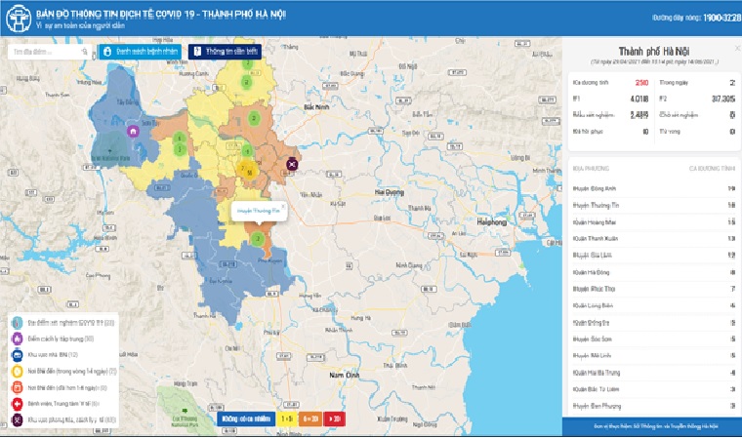Image resolution: width=742 pixels, height=438 pixels.
Task: Select Quận Hoàng Mai in district list
Action: (x=653, y=221)
